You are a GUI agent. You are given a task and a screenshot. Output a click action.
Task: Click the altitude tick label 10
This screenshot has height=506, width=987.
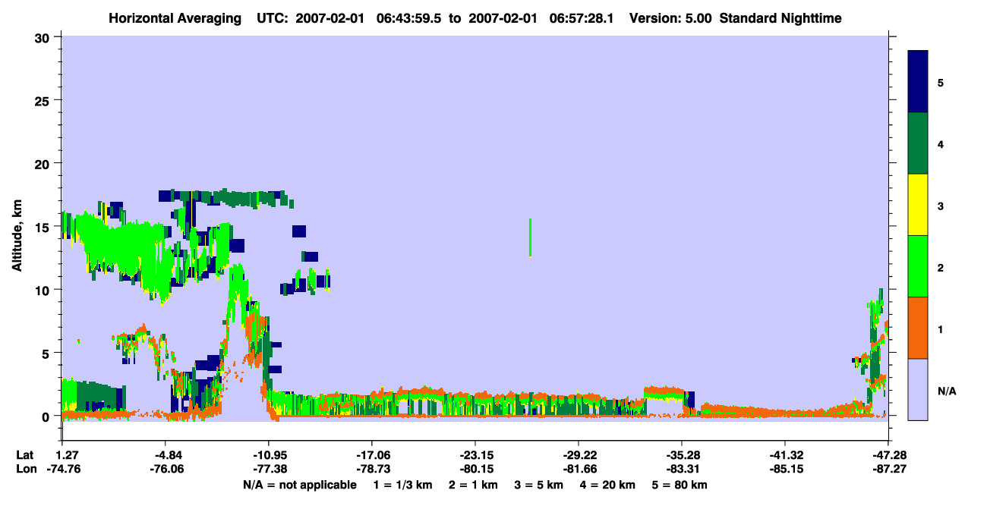point(44,290)
